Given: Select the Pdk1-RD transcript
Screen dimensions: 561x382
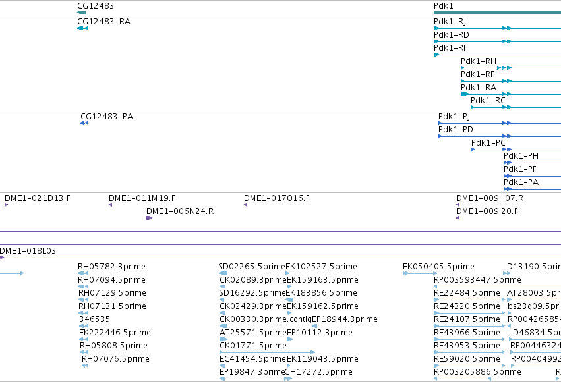Looking at the screenshot, I should [x=497, y=41].
